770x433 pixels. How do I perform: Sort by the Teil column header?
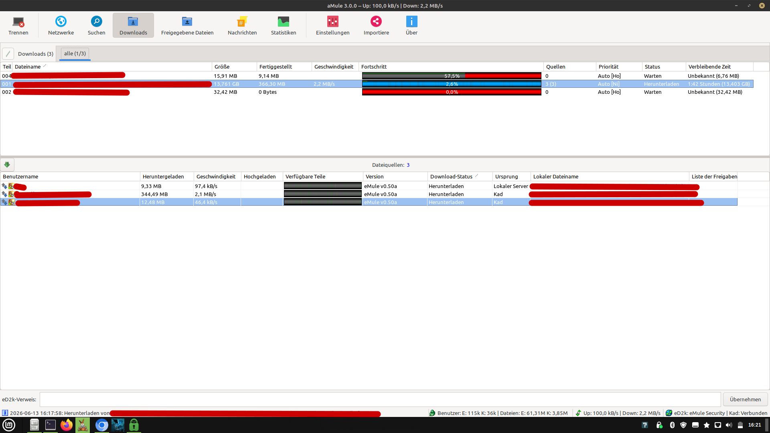6,67
